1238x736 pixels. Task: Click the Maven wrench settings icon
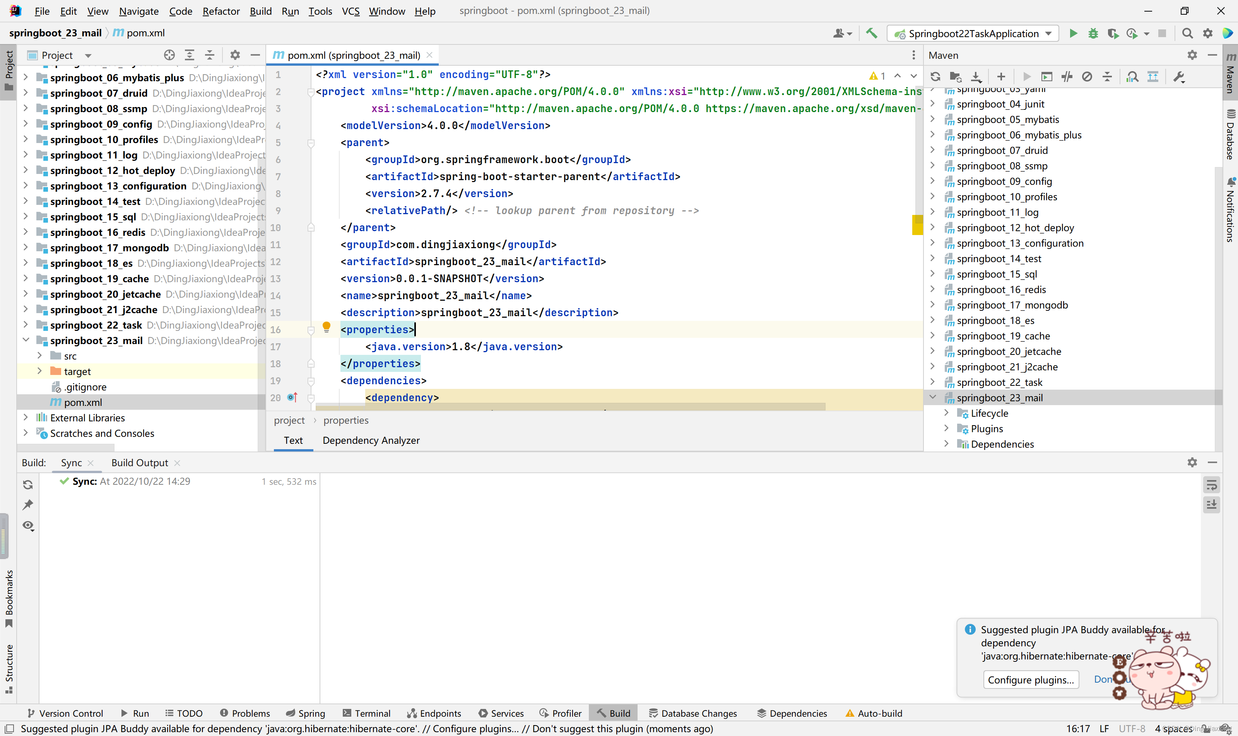1178,77
